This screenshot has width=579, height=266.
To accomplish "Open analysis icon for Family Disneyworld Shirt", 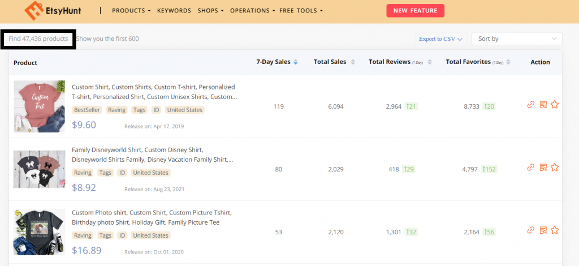I will point(543,168).
